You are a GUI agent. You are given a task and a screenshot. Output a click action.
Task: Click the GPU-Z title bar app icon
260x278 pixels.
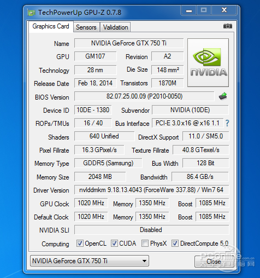31,13
